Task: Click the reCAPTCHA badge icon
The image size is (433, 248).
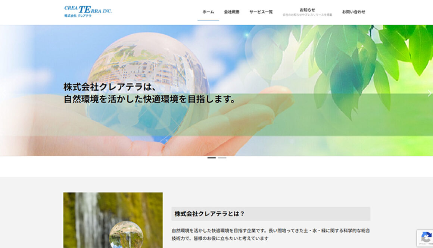Action: 426,237
